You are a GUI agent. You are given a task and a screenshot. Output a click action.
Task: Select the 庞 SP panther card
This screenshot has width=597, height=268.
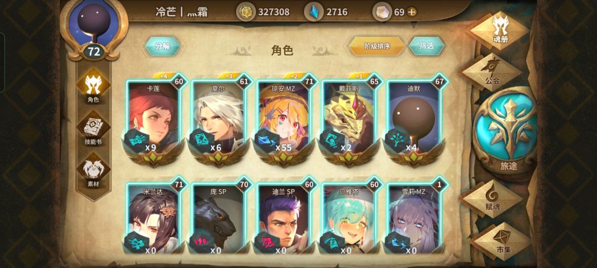click(219, 219)
